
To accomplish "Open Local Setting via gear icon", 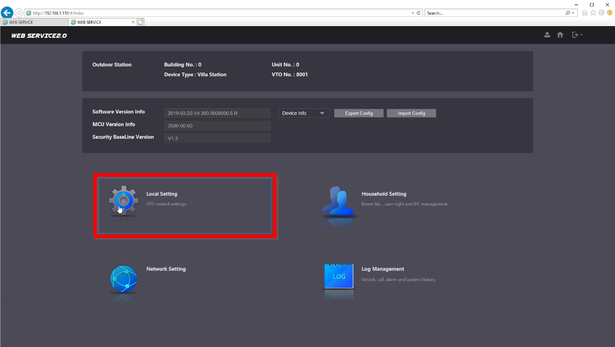I will [124, 201].
